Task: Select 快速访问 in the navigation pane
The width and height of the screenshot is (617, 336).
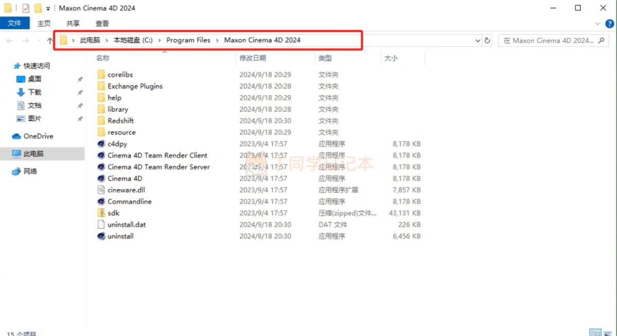Action: (37, 66)
